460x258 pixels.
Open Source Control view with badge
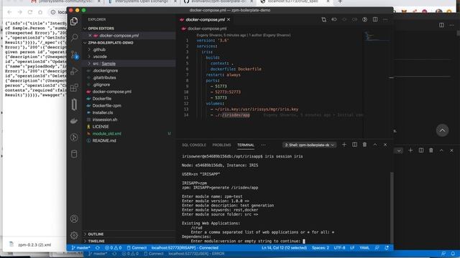pos(74,54)
